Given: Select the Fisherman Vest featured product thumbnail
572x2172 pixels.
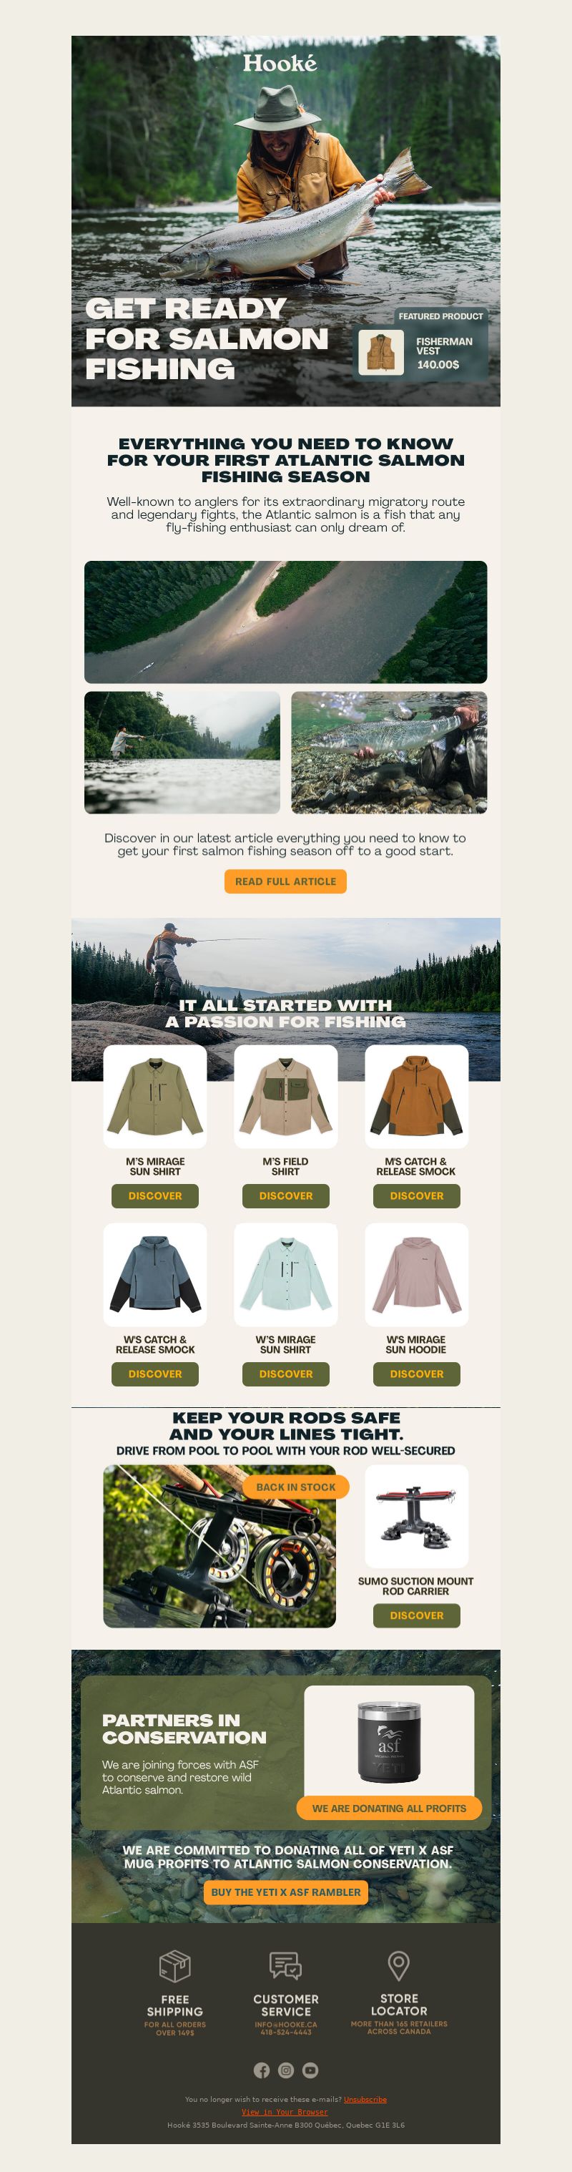Looking at the screenshot, I should tap(381, 351).
